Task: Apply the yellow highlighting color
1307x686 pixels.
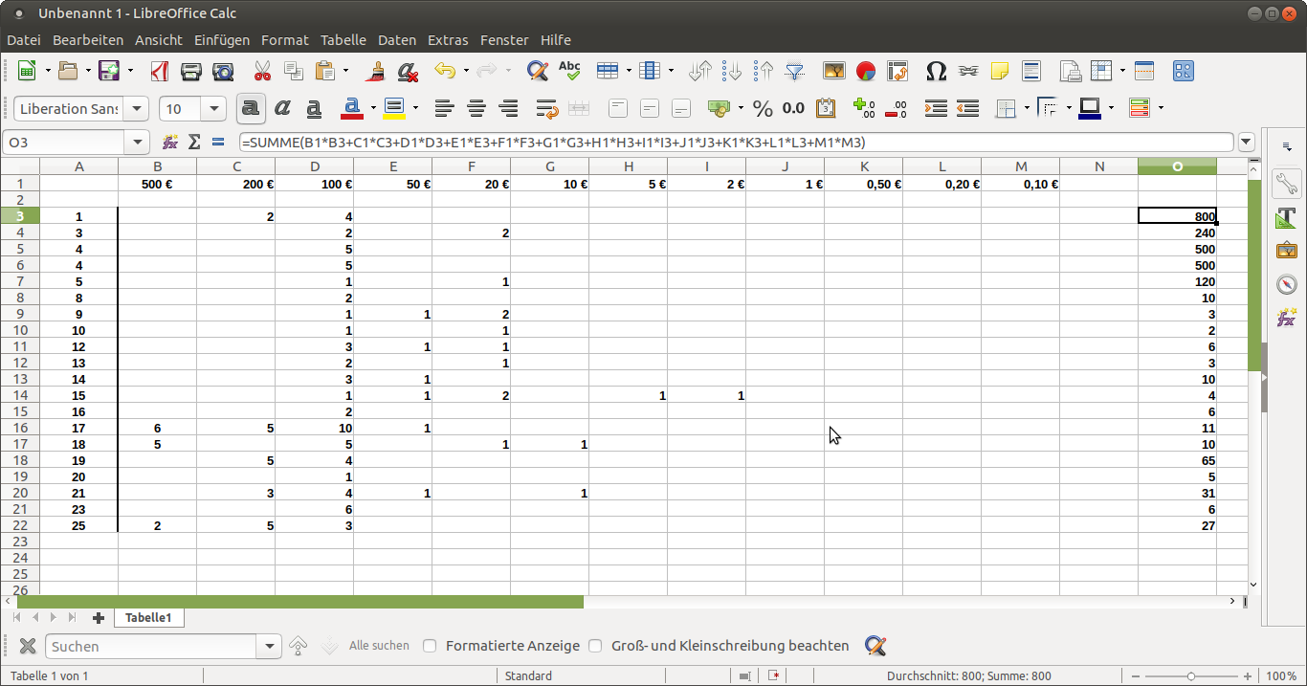Action: (x=394, y=108)
